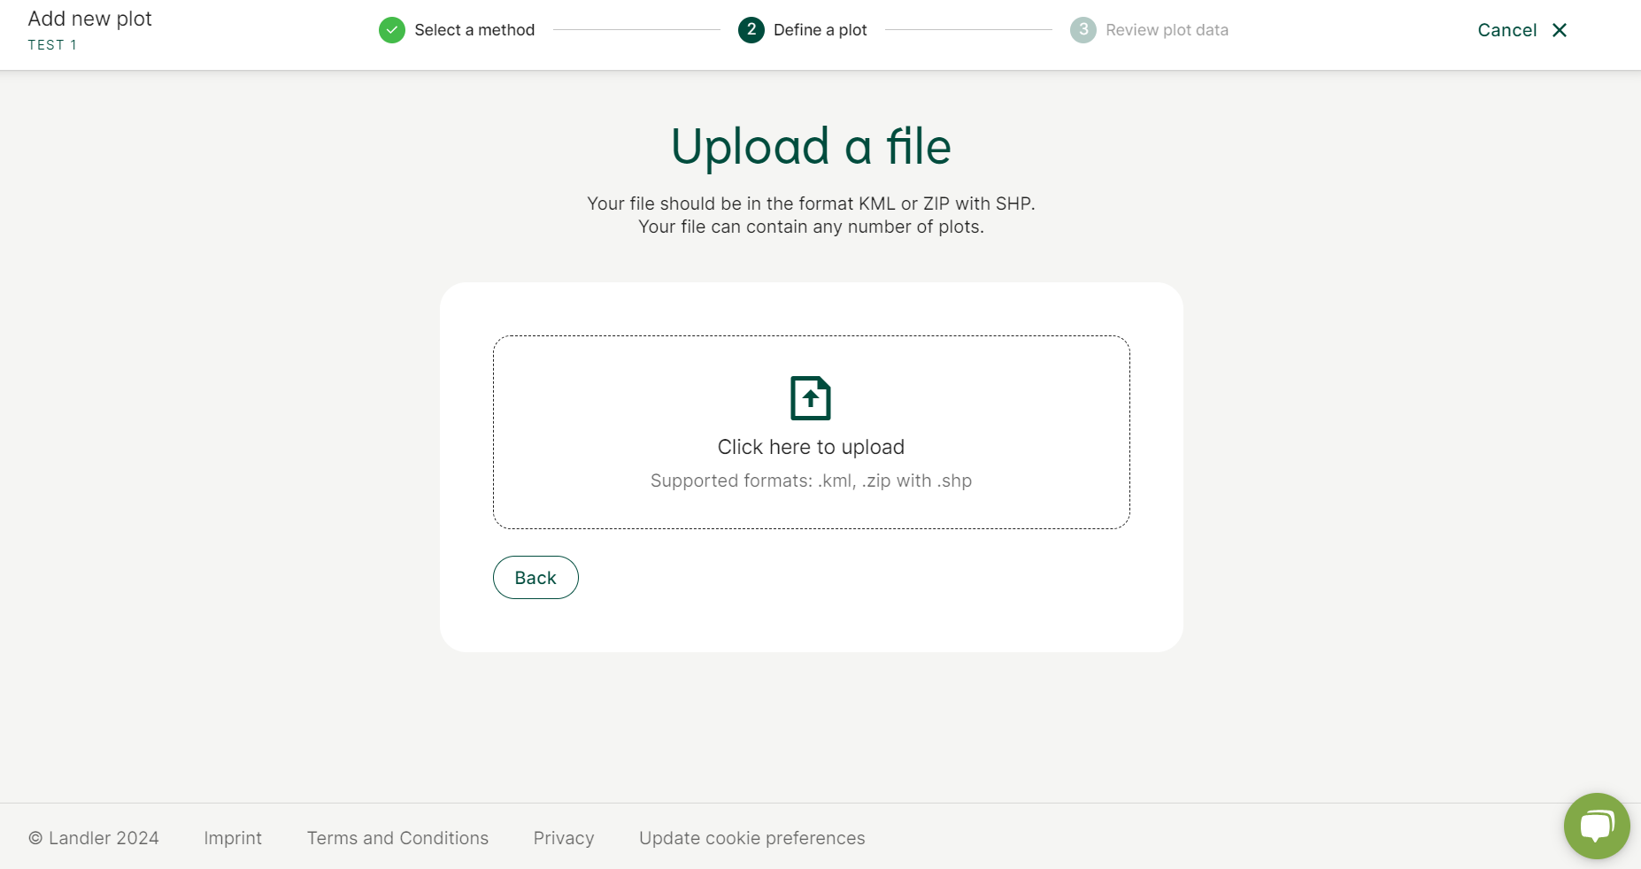
Task: Click the X icon beside Cancel
Action: [x=1560, y=30]
